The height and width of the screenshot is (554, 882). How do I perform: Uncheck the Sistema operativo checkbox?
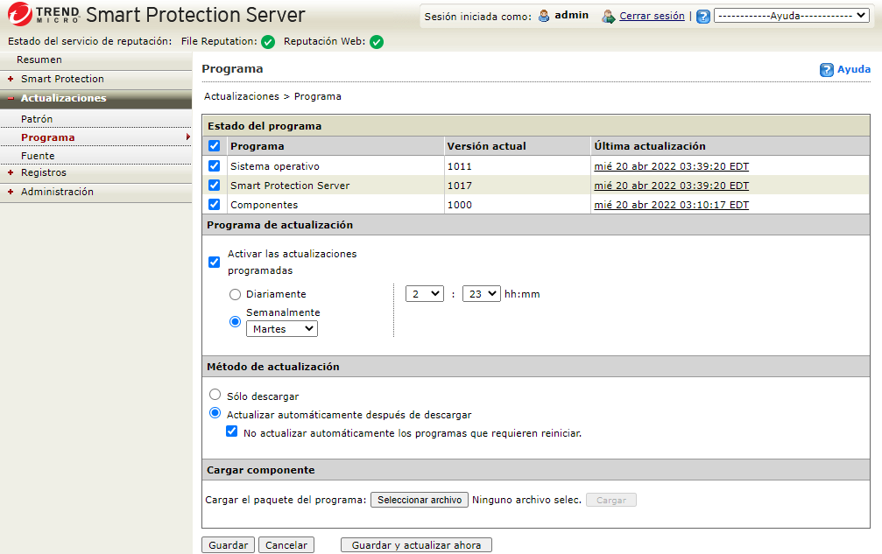(x=215, y=166)
